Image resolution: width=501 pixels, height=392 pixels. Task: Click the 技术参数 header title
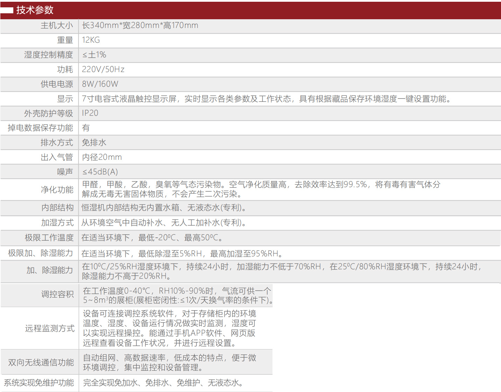point(35,10)
